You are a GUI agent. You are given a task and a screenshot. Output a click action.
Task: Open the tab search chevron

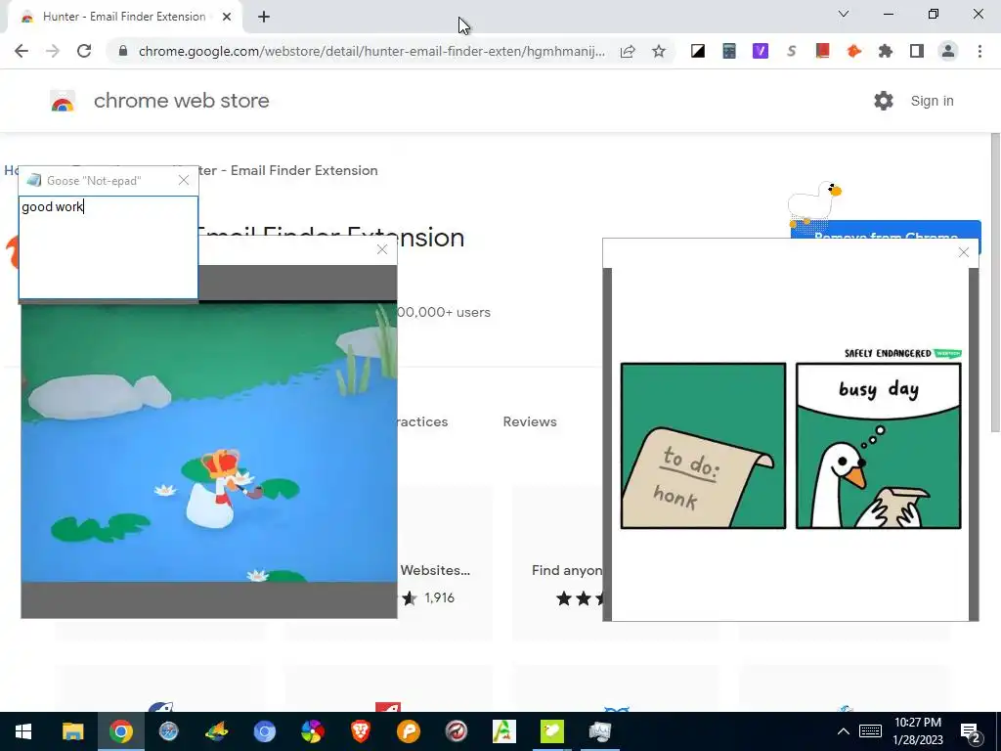[x=844, y=14]
